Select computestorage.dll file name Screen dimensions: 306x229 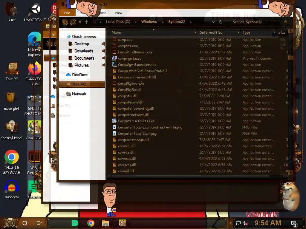click(133, 140)
